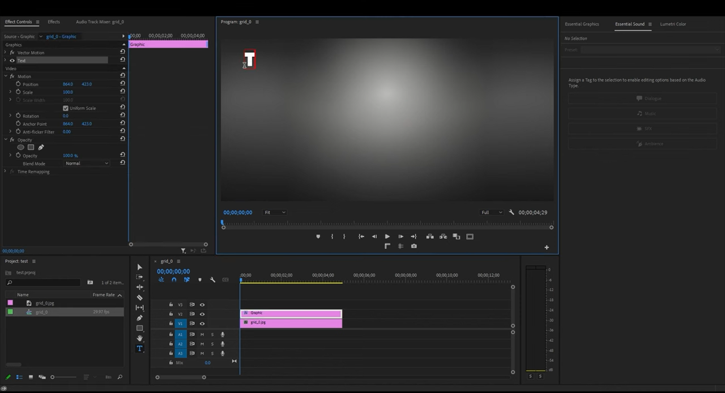Image resolution: width=725 pixels, height=393 pixels.
Task: Go to Out point in Program monitor
Action: (x=413, y=237)
